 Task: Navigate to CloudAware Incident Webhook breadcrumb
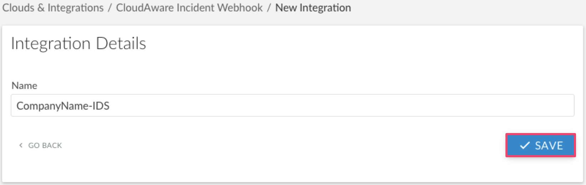pos(189,8)
